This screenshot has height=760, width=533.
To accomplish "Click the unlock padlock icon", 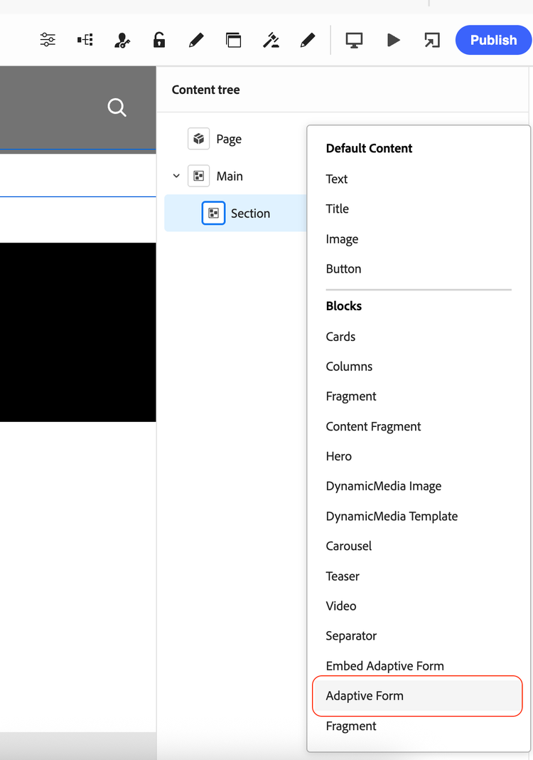I will (159, 40).
